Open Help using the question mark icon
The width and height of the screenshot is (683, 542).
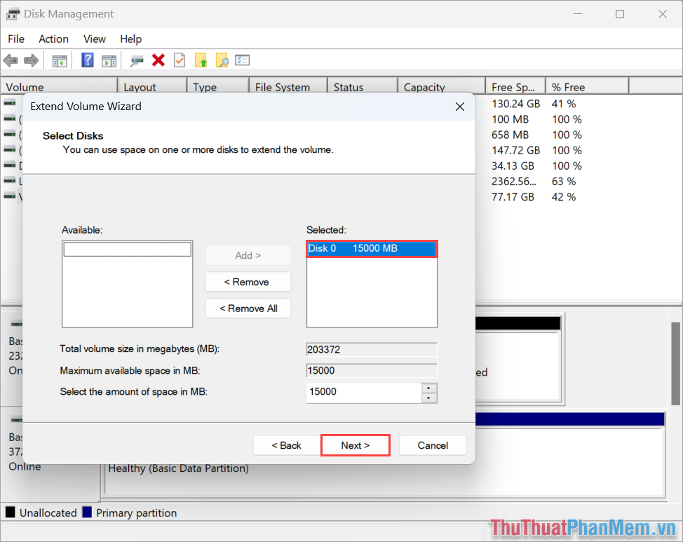[87, 60]
